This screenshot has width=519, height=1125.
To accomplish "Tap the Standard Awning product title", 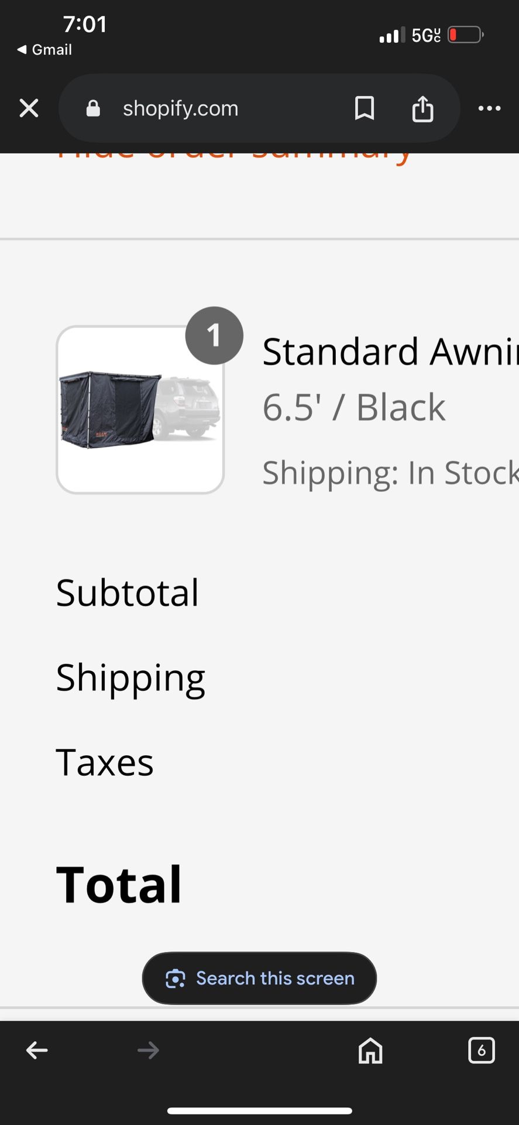I will 390,352.
